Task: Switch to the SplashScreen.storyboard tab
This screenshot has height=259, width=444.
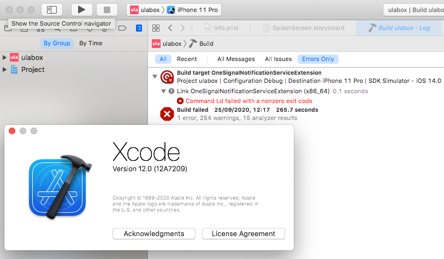Action: point(304,28)
